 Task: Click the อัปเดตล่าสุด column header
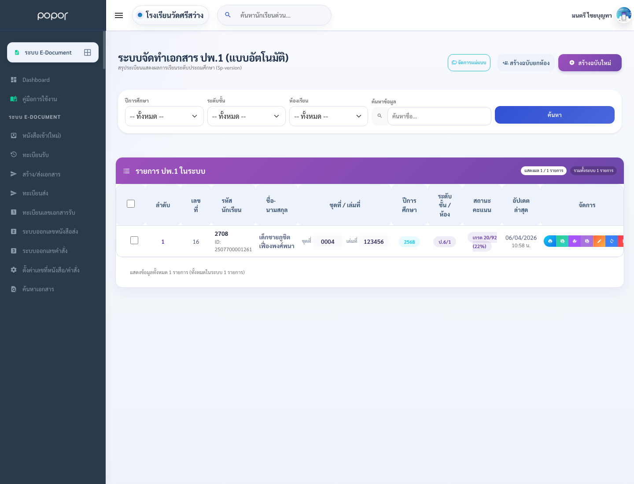coord(521,205)
